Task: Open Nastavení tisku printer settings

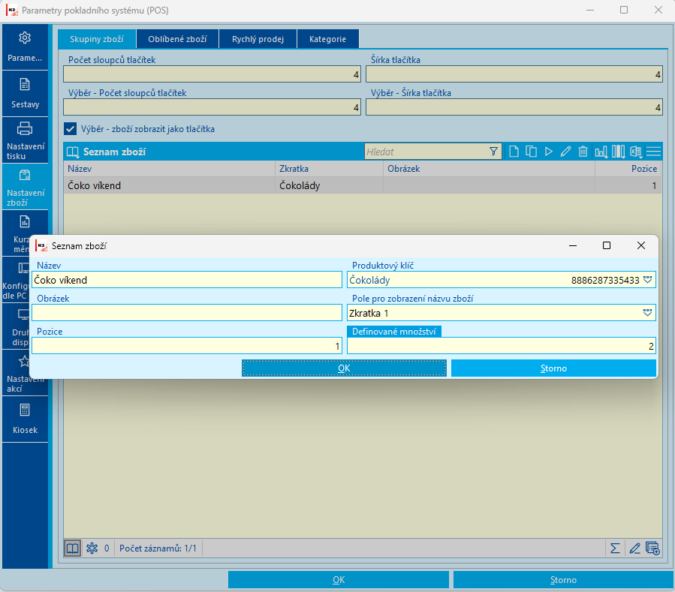Action: pyautogui.click(x=25, y=140)
